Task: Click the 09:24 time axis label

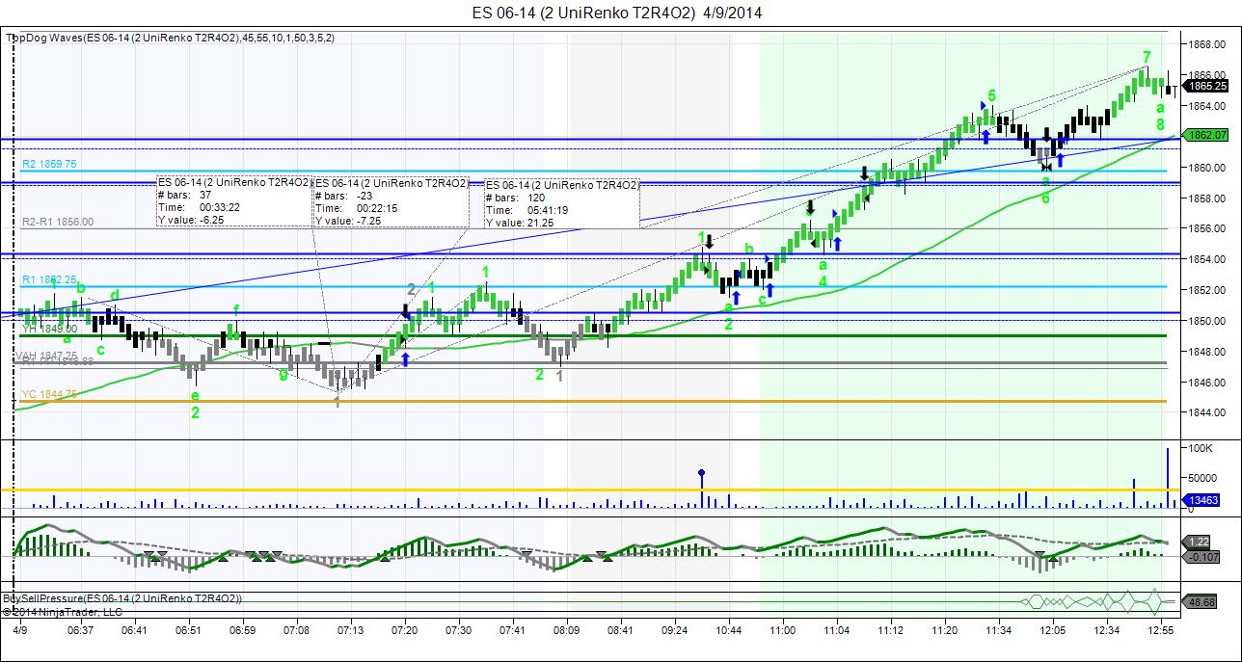Action: pos(674,630)
